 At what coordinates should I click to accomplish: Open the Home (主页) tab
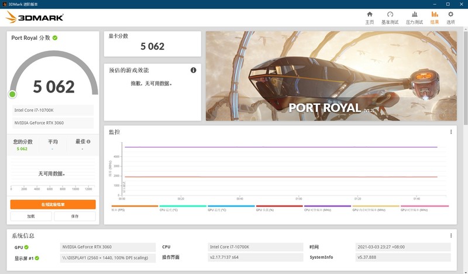(x=370, y=18)
